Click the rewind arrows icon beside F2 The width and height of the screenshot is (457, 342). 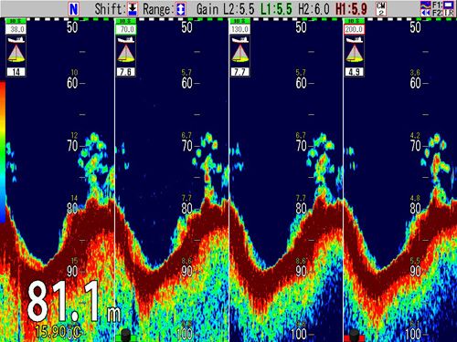(425, 13)
